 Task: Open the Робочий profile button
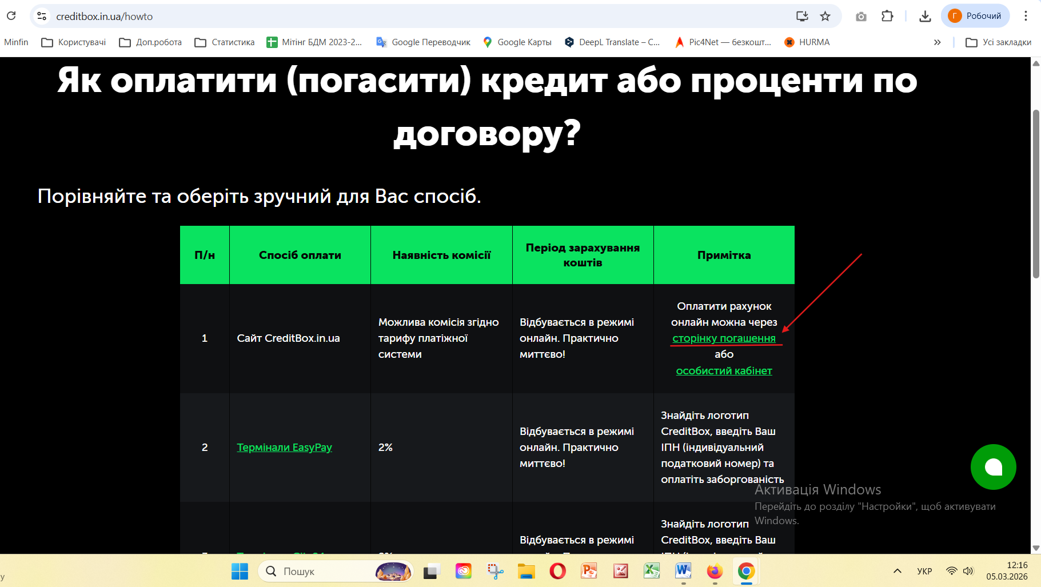click(975, 16)
